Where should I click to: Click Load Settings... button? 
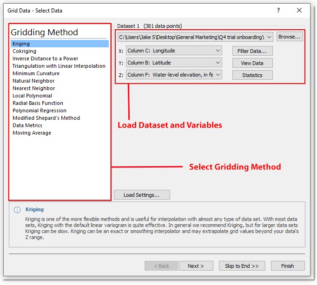pos(142,195)
